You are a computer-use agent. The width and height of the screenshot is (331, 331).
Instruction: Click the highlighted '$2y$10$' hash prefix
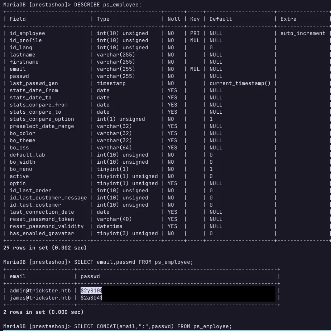91,291
